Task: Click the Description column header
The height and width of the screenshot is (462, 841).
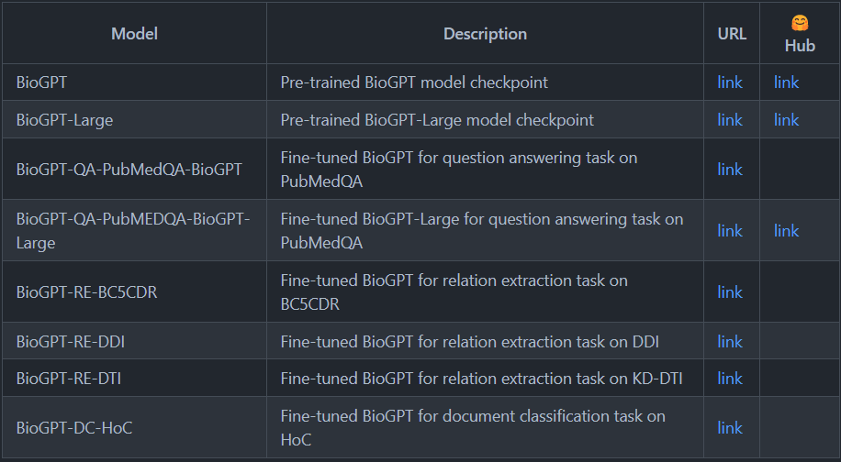Action: [x=485, y=34]
